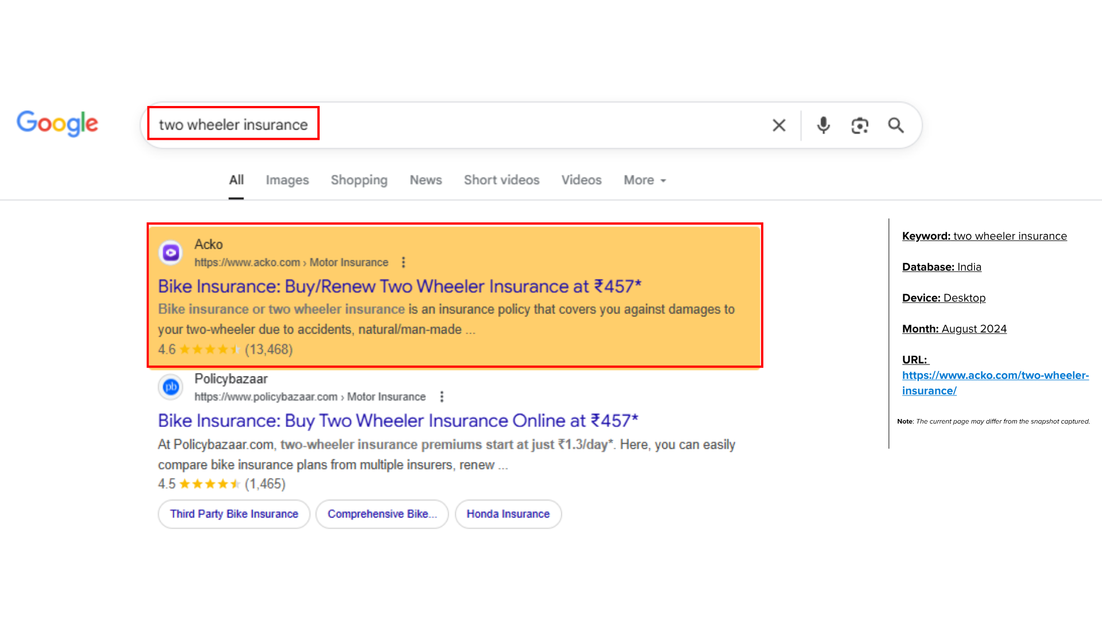Image resolution: width=1102 pixels, height=619 pixels.
Task: Open the three-dot menu on the Policybazaar result
Action: pos(441,396)
